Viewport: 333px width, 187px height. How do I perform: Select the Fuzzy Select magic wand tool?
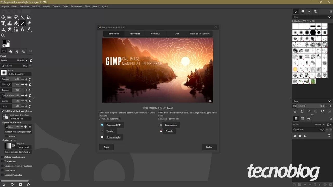click(x=23, y=17)
